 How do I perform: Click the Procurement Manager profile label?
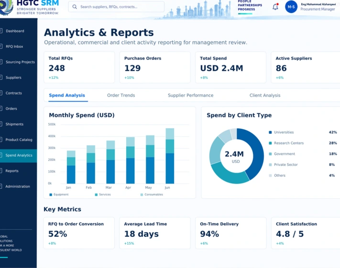pos(318,9)
